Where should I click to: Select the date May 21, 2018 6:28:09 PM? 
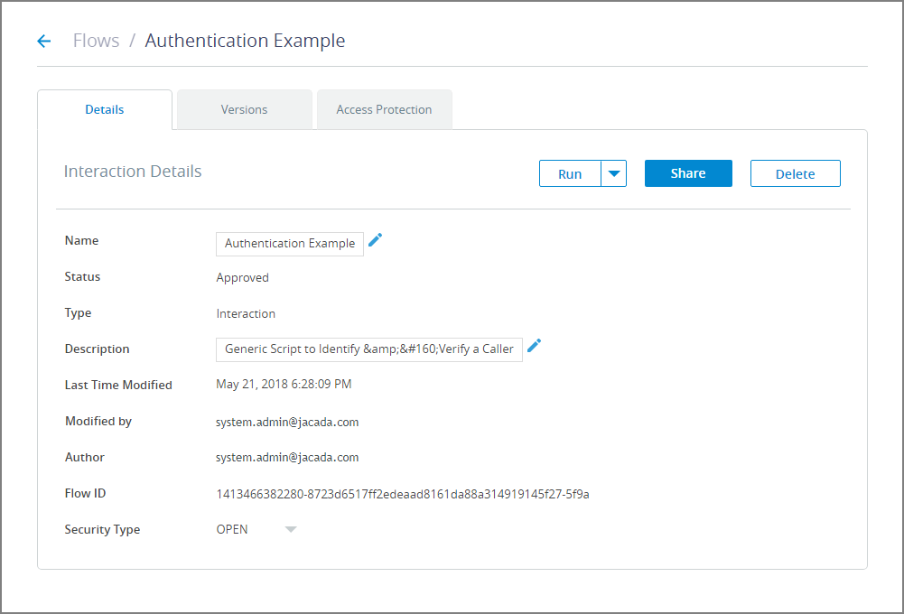click(x=284, y=384)
